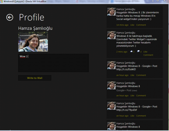The width and height of the screenshot is (169, 131).
Task: Focus the wall post text box
Action: 53,63
